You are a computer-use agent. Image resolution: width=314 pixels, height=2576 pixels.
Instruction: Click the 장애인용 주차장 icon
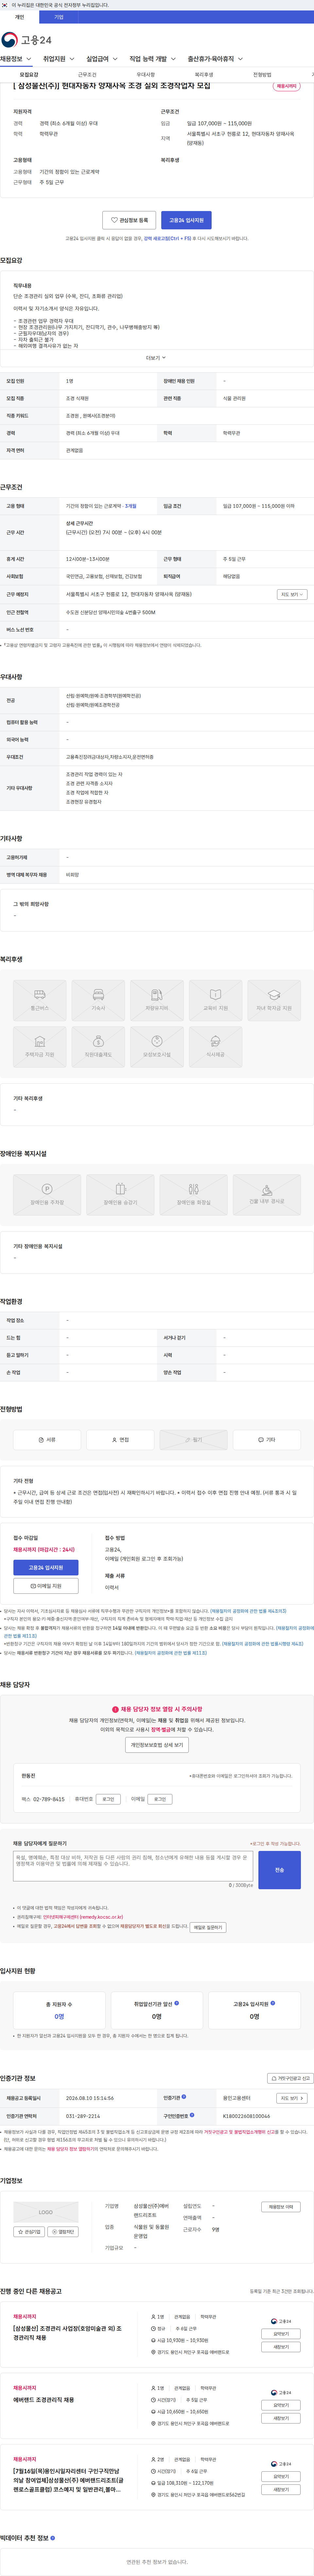47,1195
